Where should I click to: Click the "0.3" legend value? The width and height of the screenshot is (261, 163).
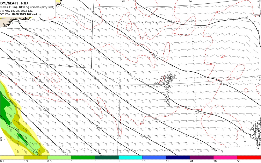[26, 161]
